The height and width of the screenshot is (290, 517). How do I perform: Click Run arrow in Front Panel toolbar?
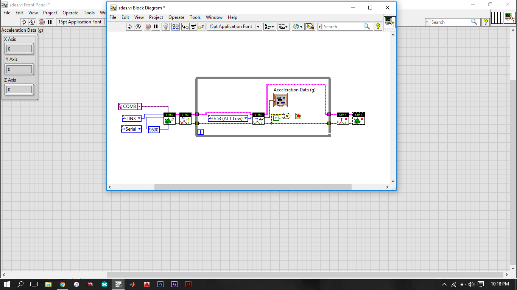(x=23, y=22)
